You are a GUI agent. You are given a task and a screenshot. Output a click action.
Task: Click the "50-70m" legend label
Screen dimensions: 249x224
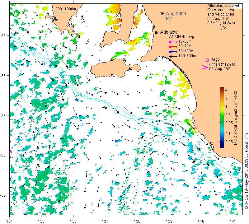(185, 46)
